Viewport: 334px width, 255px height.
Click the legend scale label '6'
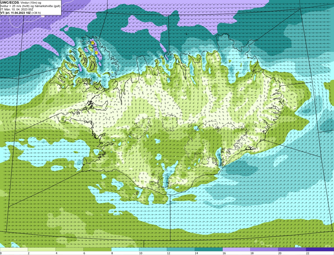[84, 253]
